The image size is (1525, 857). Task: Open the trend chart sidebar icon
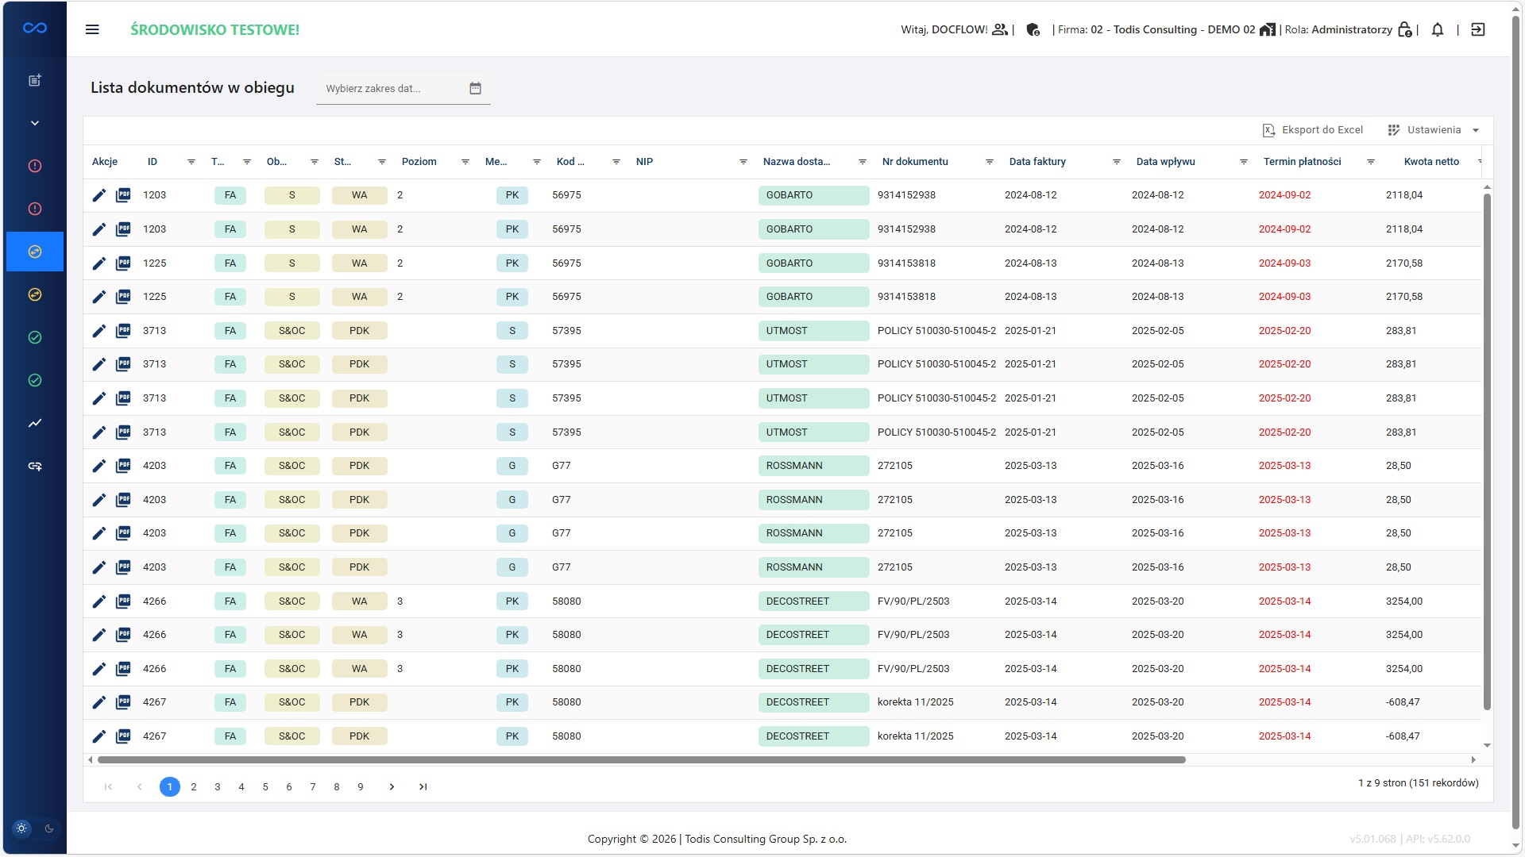35,423
